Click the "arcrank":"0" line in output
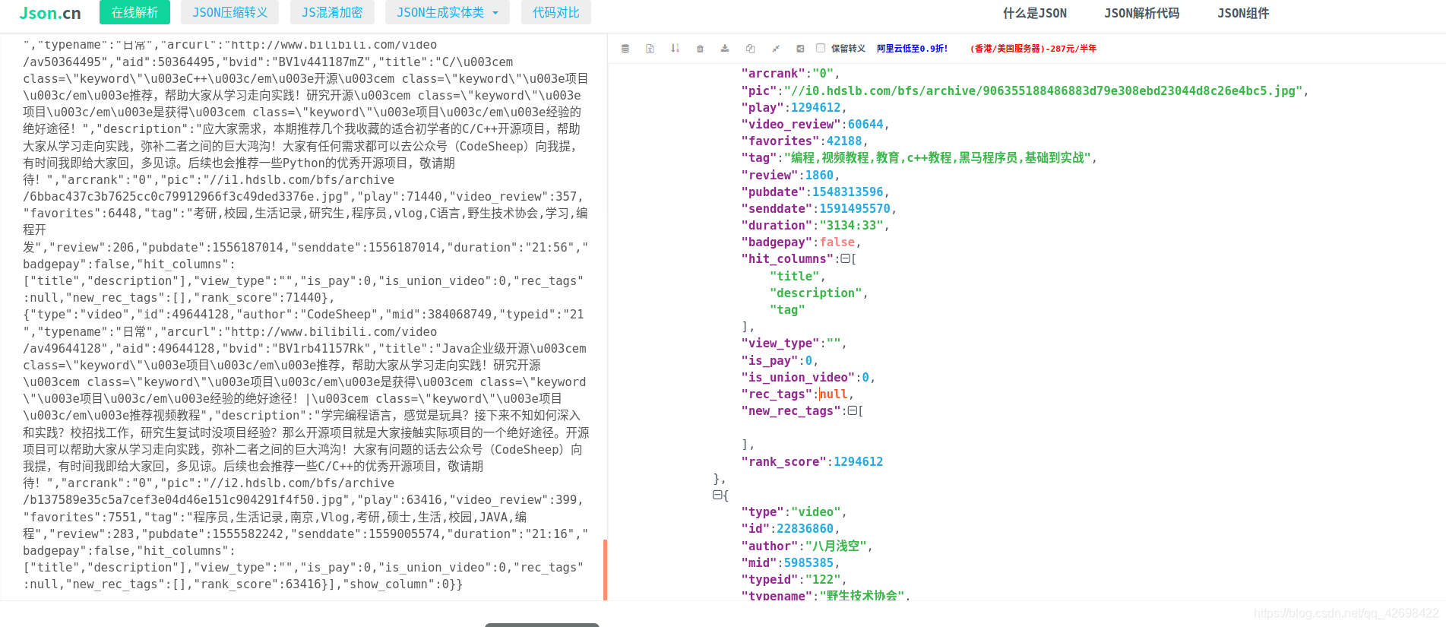This screenshot has width=1446, height=627. click(x=789, y=74)
